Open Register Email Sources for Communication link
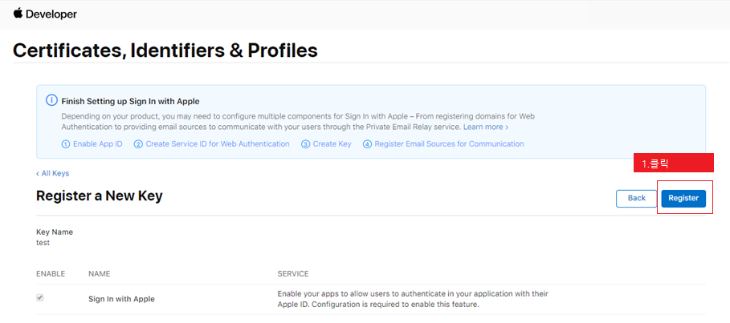 click(x=443, y=144)
